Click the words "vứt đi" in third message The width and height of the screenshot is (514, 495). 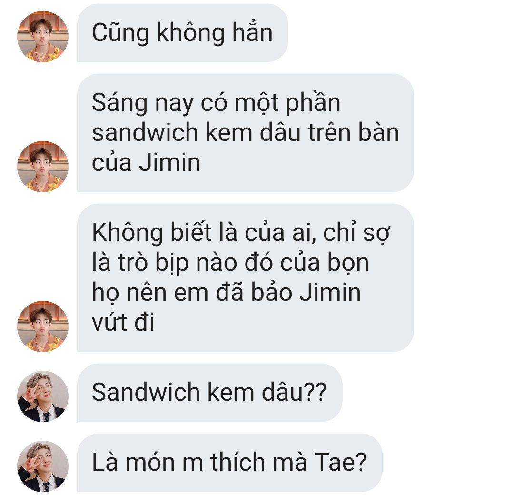click(x=123, y=323)
